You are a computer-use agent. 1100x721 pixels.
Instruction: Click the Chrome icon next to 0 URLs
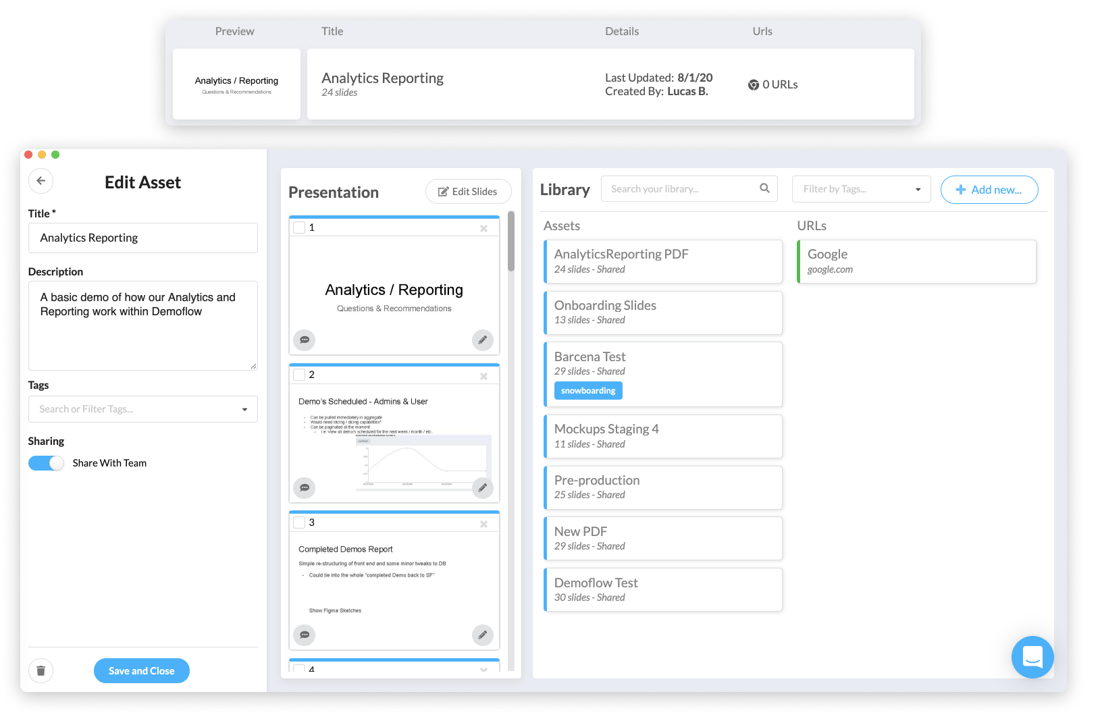[x=754, y=85]
